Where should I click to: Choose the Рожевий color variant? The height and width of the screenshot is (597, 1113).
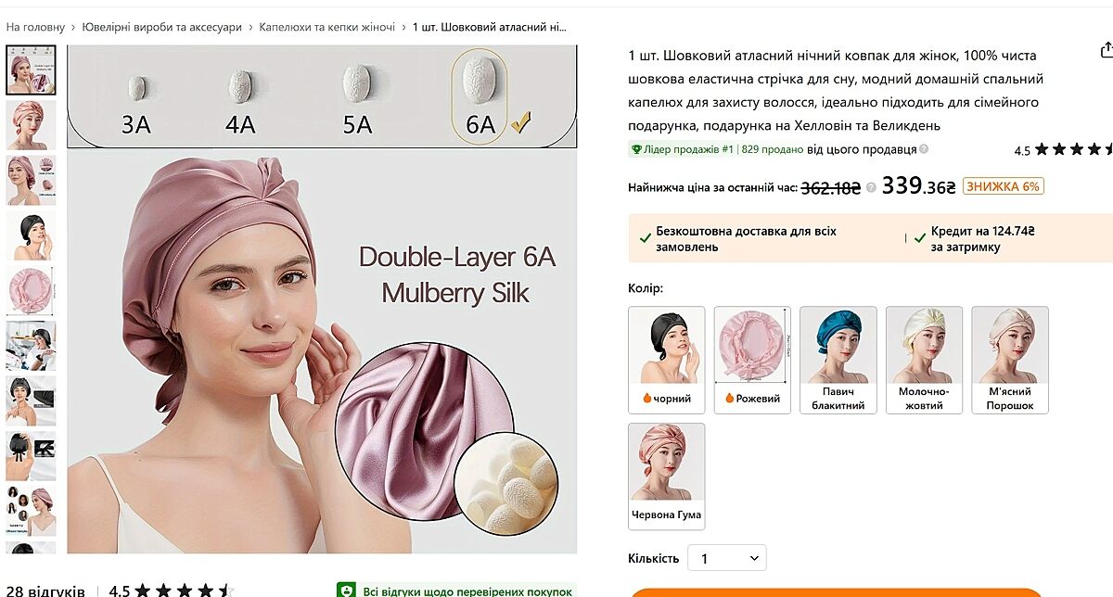(752, 360)
